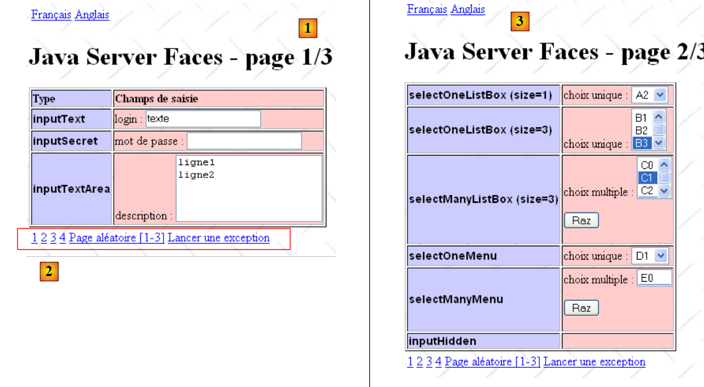
Task: Select B3 option in single listbox
Action: pos(641,143)
